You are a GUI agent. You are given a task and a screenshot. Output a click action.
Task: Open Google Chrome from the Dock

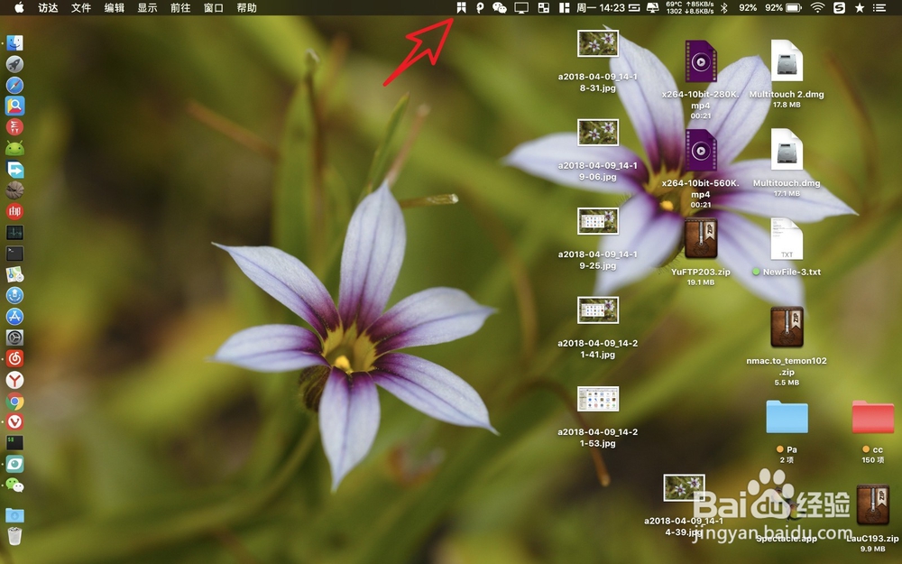[14, 402]
